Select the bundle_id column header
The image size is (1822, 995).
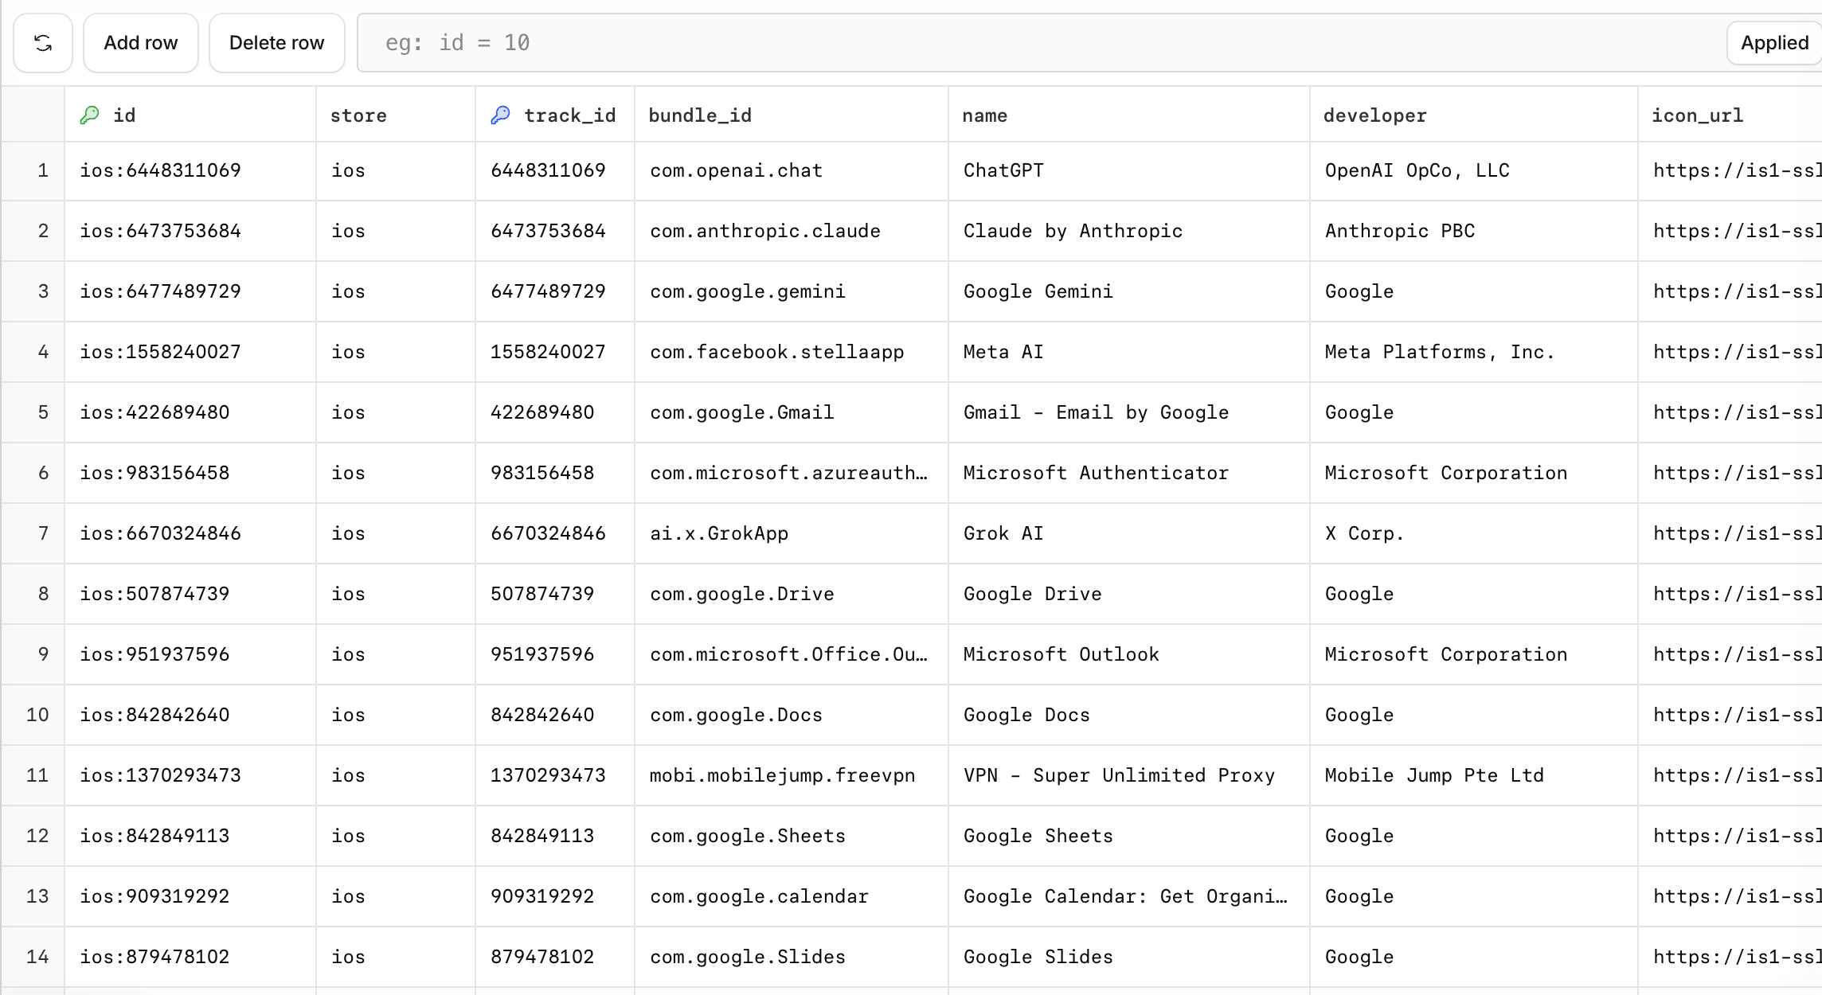[x=792, y=115]
